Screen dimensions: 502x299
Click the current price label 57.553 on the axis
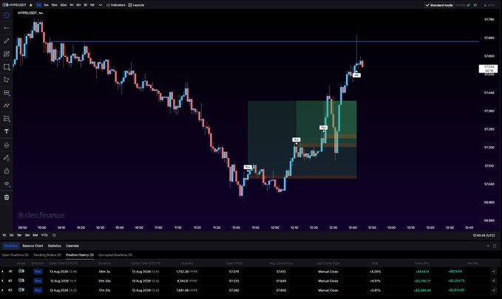(489, 69)
